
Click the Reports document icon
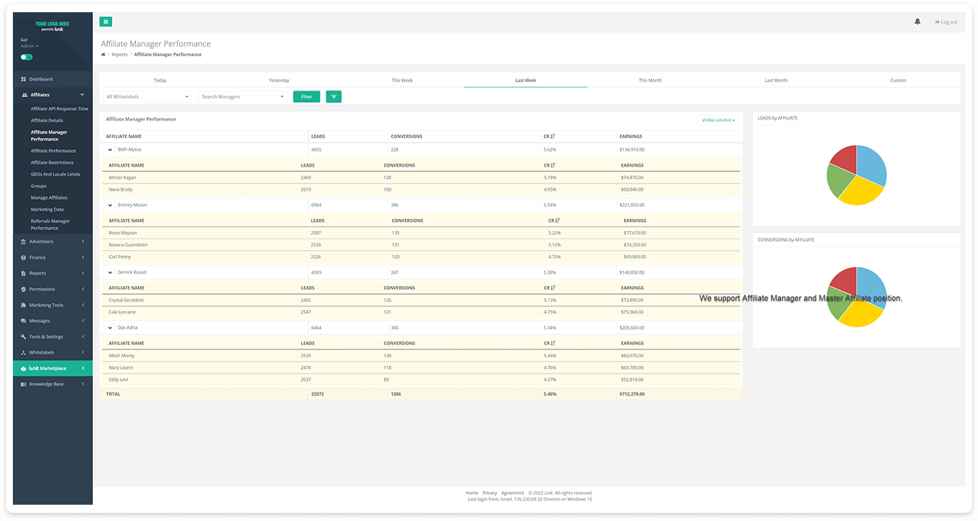coord(24,273)
